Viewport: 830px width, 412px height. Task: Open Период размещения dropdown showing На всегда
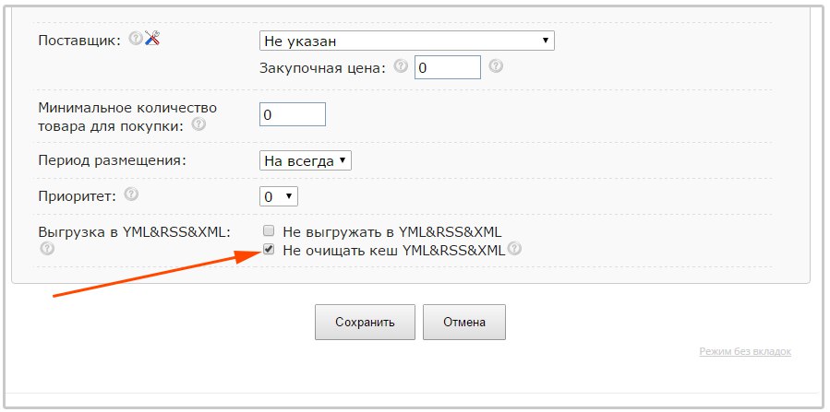pos(305,160)
